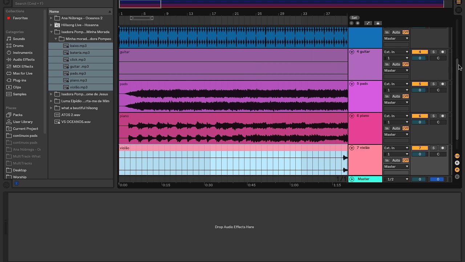Click the lock envelopes icon
Image resolution: width=465 pixels, height=262 pixels.
(378, 23)
